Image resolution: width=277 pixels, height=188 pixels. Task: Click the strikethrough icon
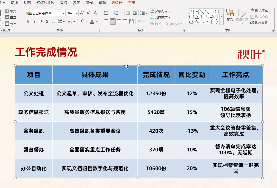pos(53,21)
